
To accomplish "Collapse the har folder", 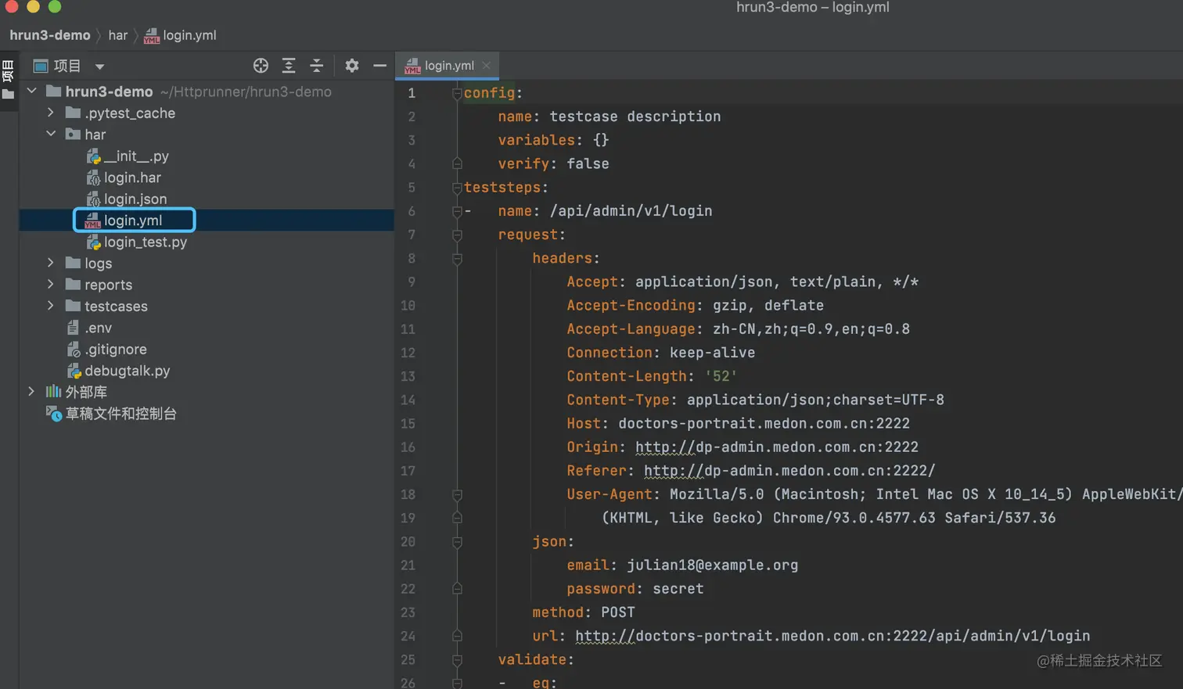I will (51, 134).
